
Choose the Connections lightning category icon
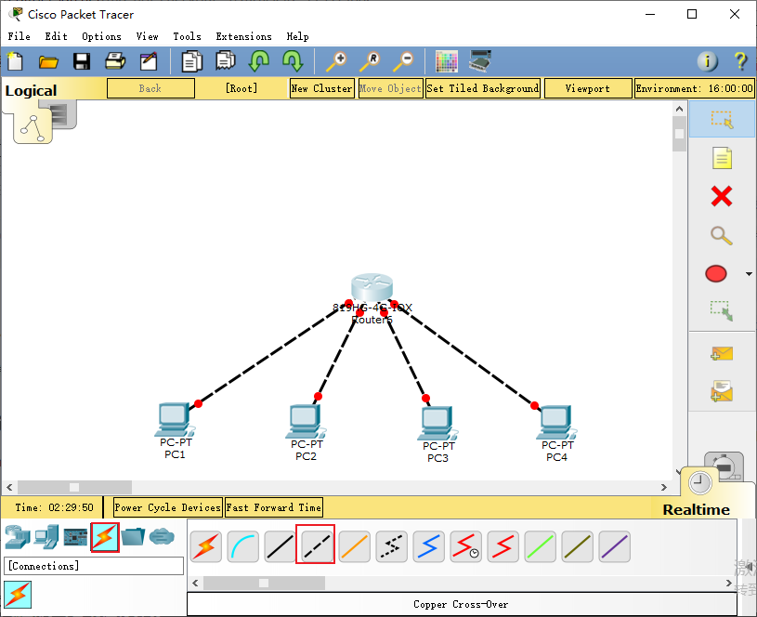point(105,537)
